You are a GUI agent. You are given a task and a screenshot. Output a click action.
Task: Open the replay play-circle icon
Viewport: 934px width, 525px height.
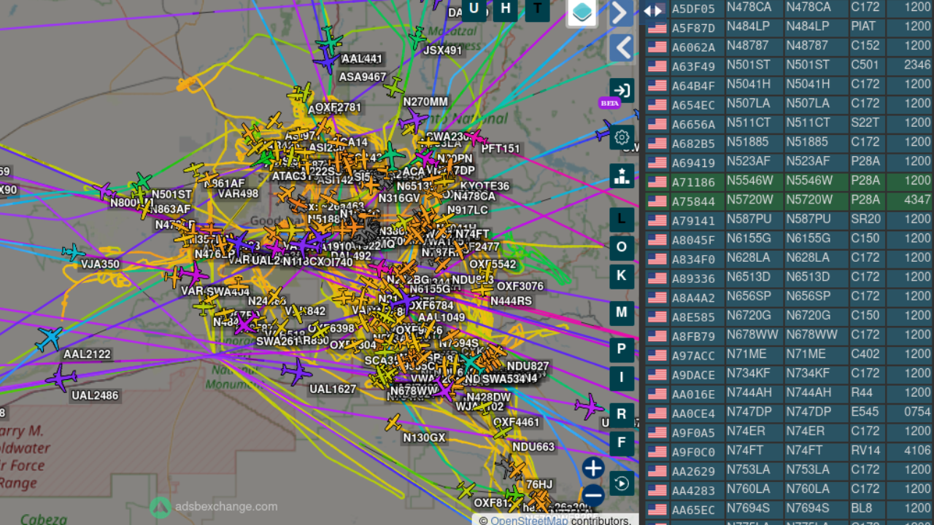pyautogui.click(x=622, y=483)
